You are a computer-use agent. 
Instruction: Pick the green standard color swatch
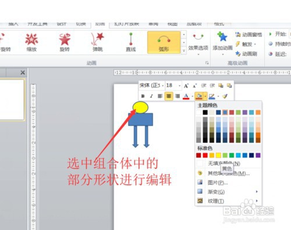[x=232, y=155]
